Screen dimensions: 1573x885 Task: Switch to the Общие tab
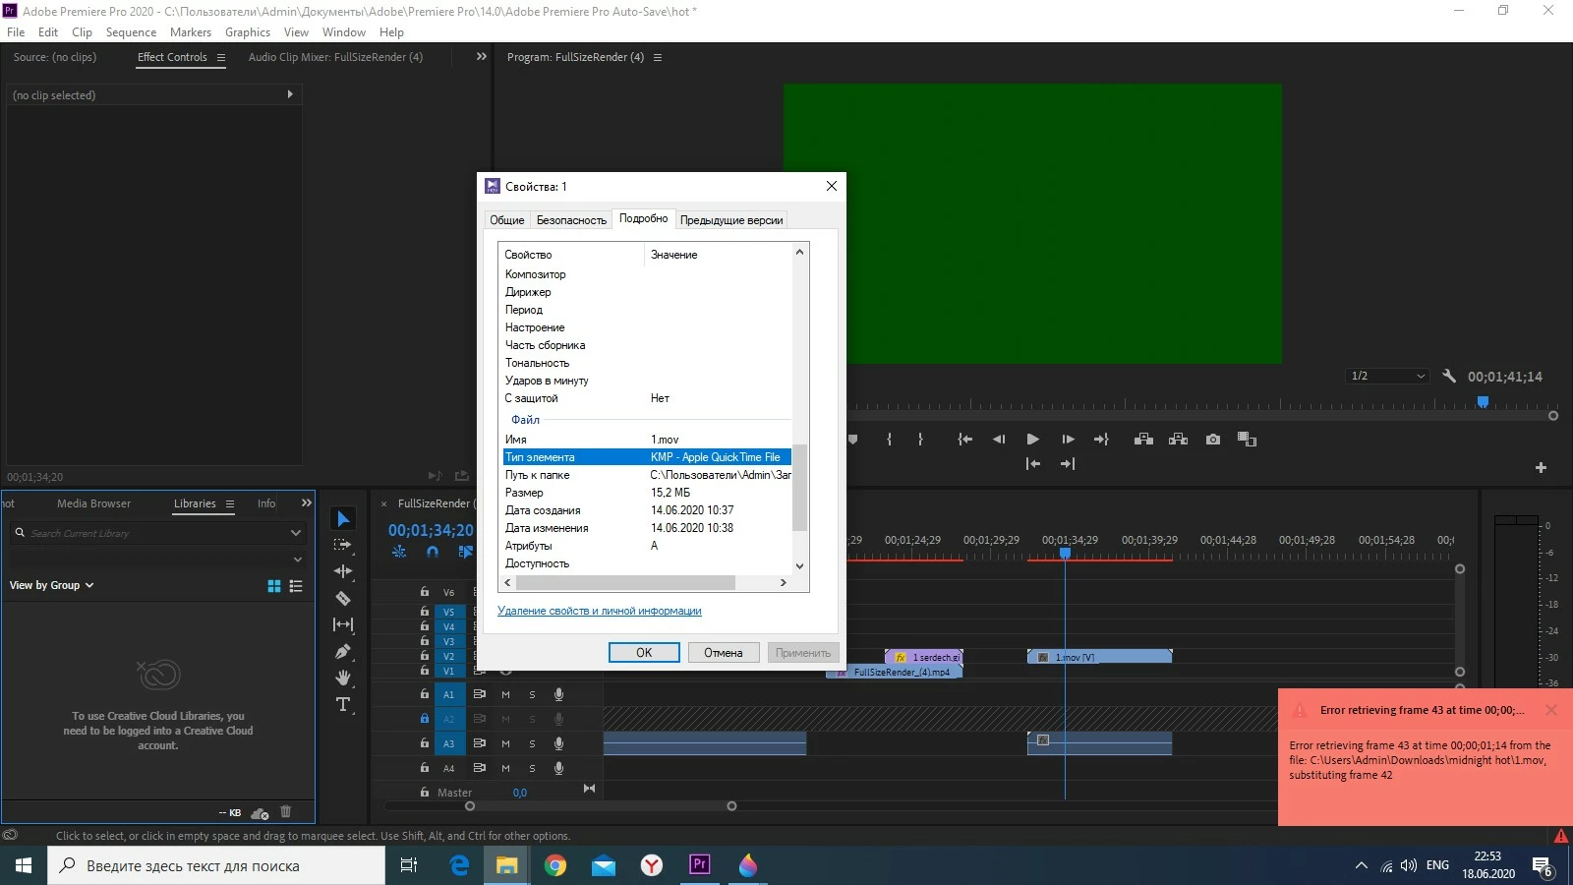(x=507, y=220)
